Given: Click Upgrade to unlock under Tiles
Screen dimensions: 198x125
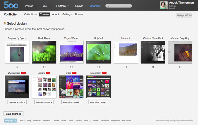Looking at the screenshot, I should [x=71, y=102].
